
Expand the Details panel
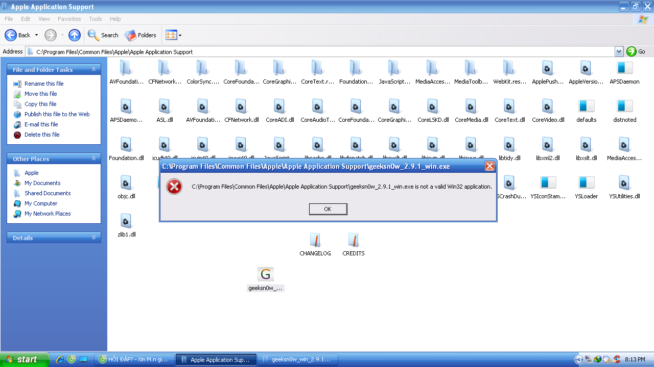94,238
